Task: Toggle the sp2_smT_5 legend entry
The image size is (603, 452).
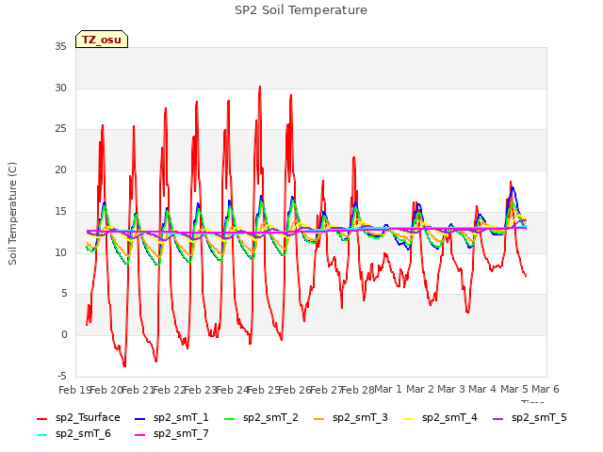Action: click(530, 418)
